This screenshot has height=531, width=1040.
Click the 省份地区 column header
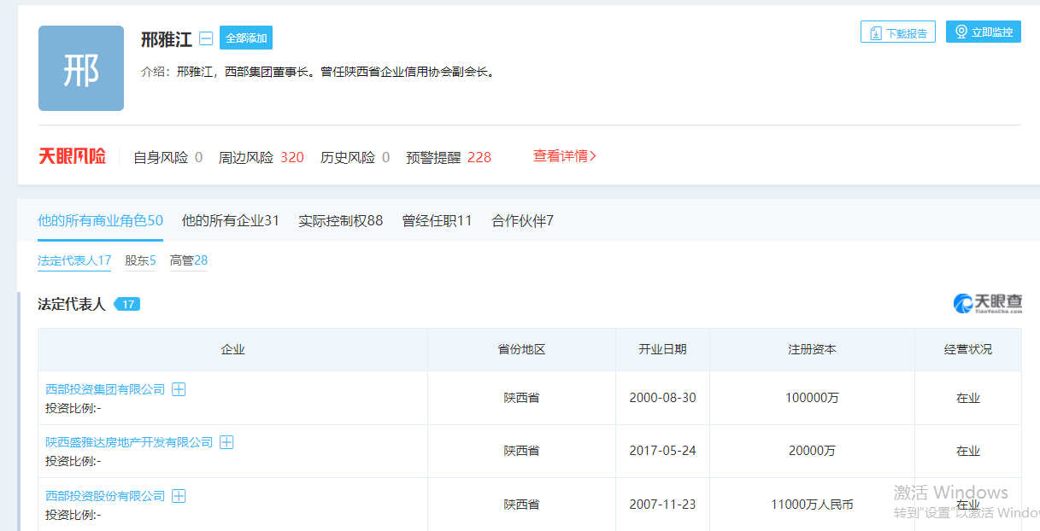(522, 350)
